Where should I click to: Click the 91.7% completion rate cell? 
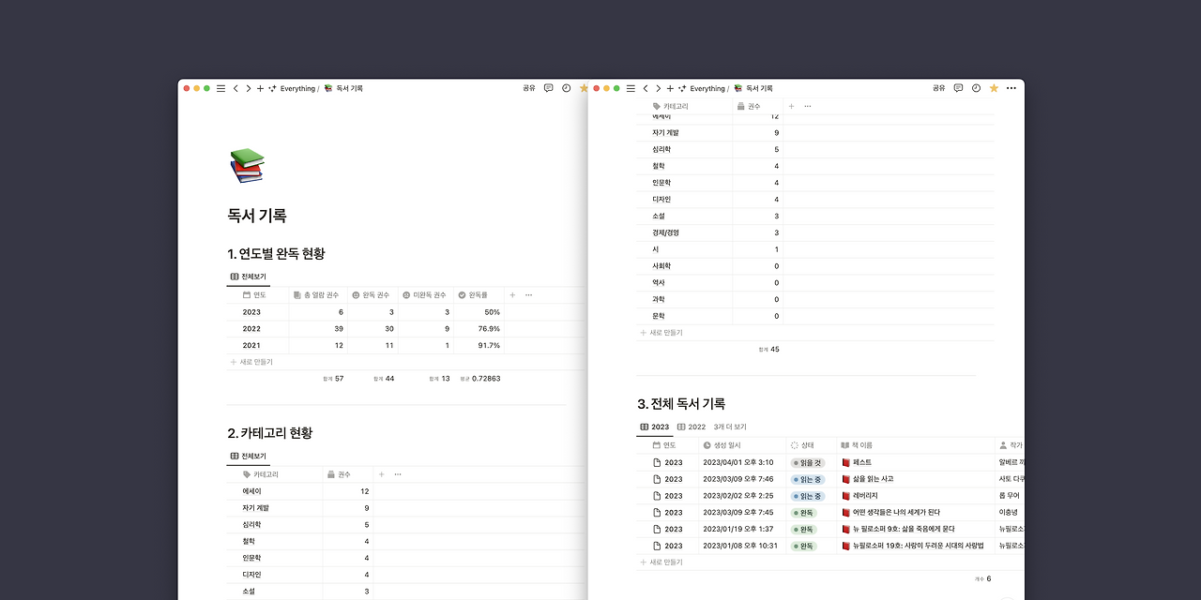point(489,346)
